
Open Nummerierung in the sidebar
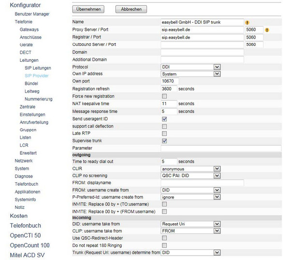39,99
